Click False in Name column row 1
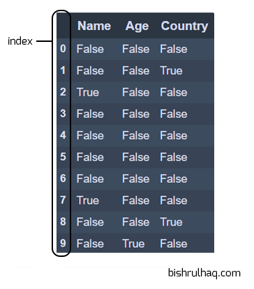Screen dimensions: 254x289 (x=90, y=71)
